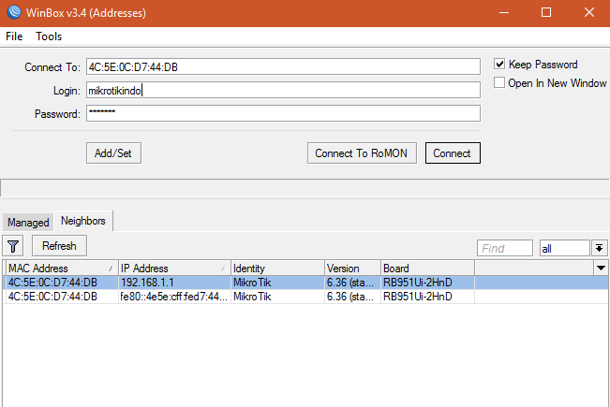This screenshot has width=610, height=407.
Task: Click the 'all' filter combo box
Action: pyautogui.click(x=564, y=248)
